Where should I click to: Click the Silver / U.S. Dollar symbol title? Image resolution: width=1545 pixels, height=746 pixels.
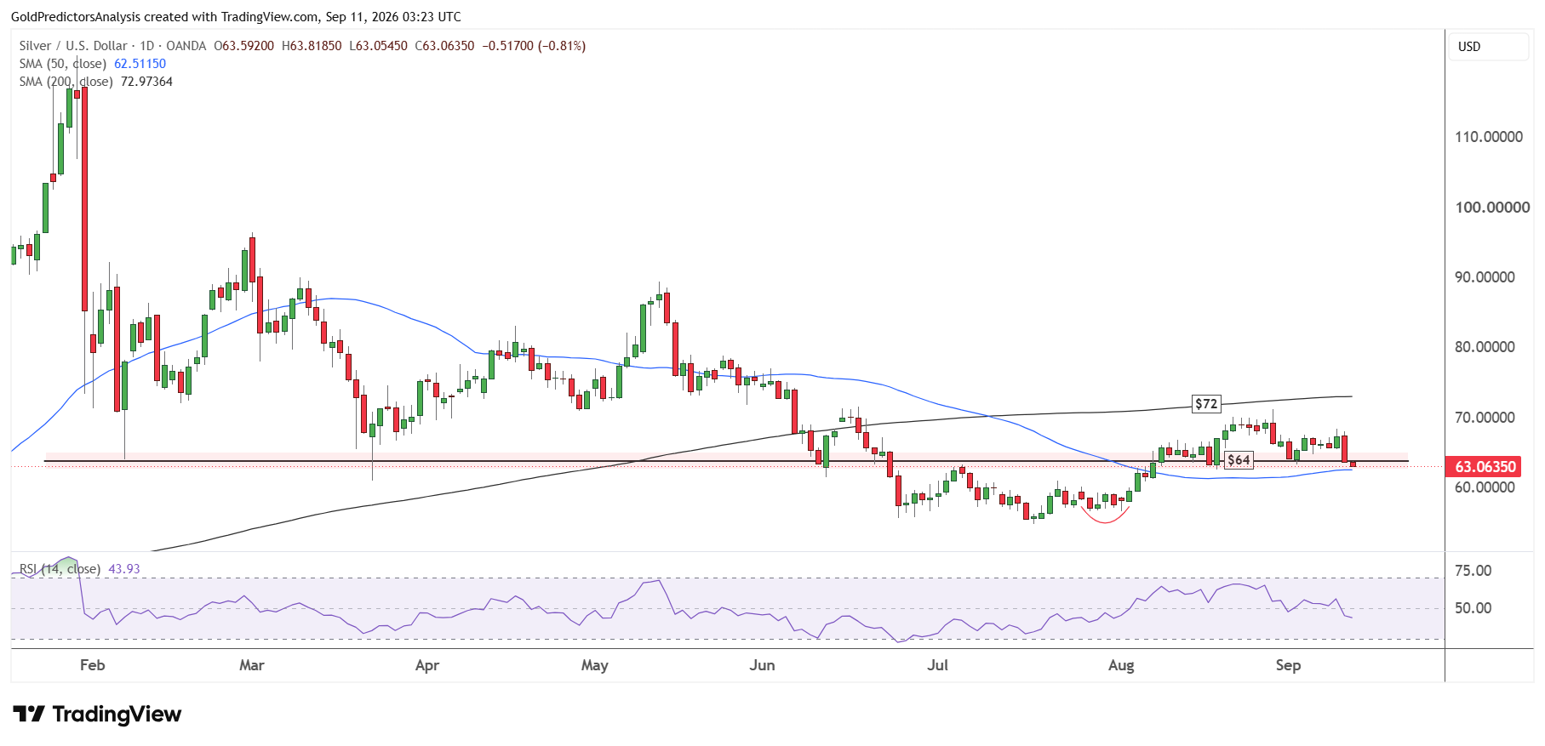click(73, 46)
